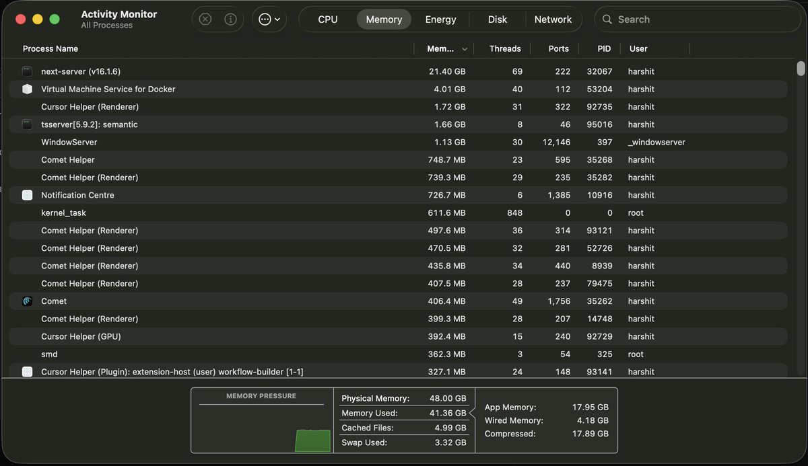The height and width of the screenshot is (466, 808).
Task: Switch to the Disk tab
Action: pyautogui.click(x=498, y=20)
